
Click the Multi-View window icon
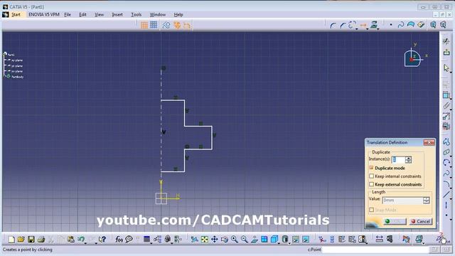(264, 240)
